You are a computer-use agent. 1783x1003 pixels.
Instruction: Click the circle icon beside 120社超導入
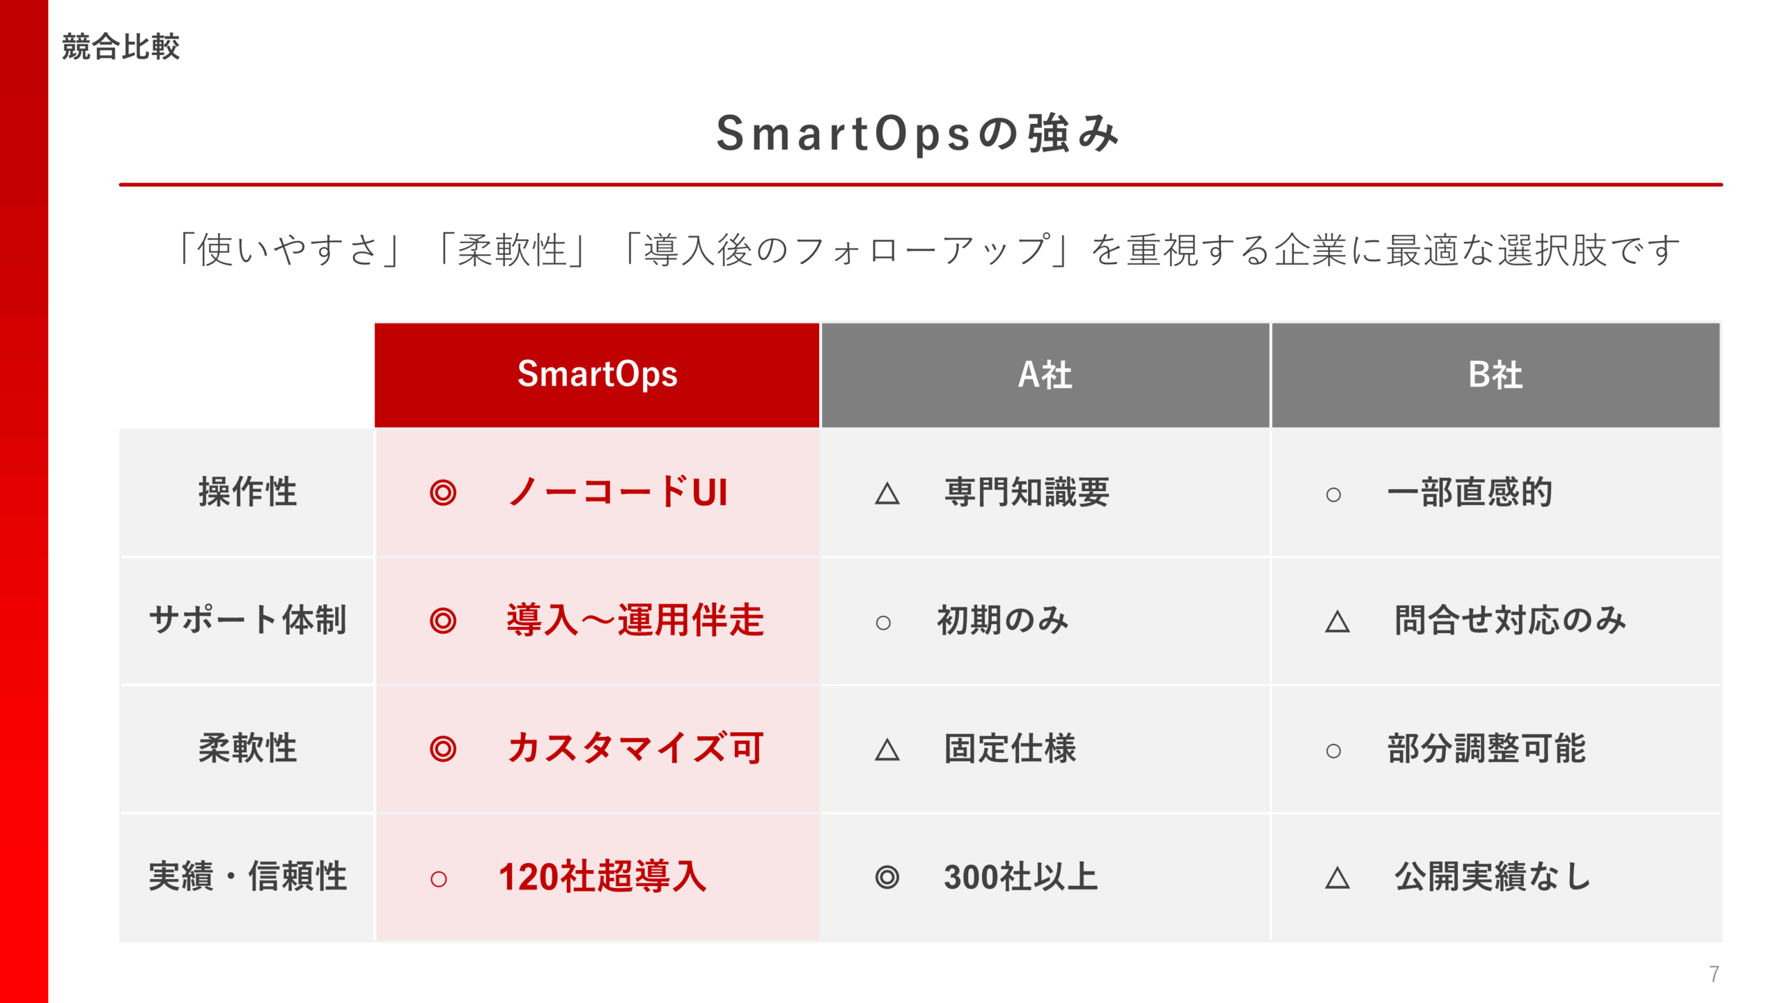coord(439,879)
